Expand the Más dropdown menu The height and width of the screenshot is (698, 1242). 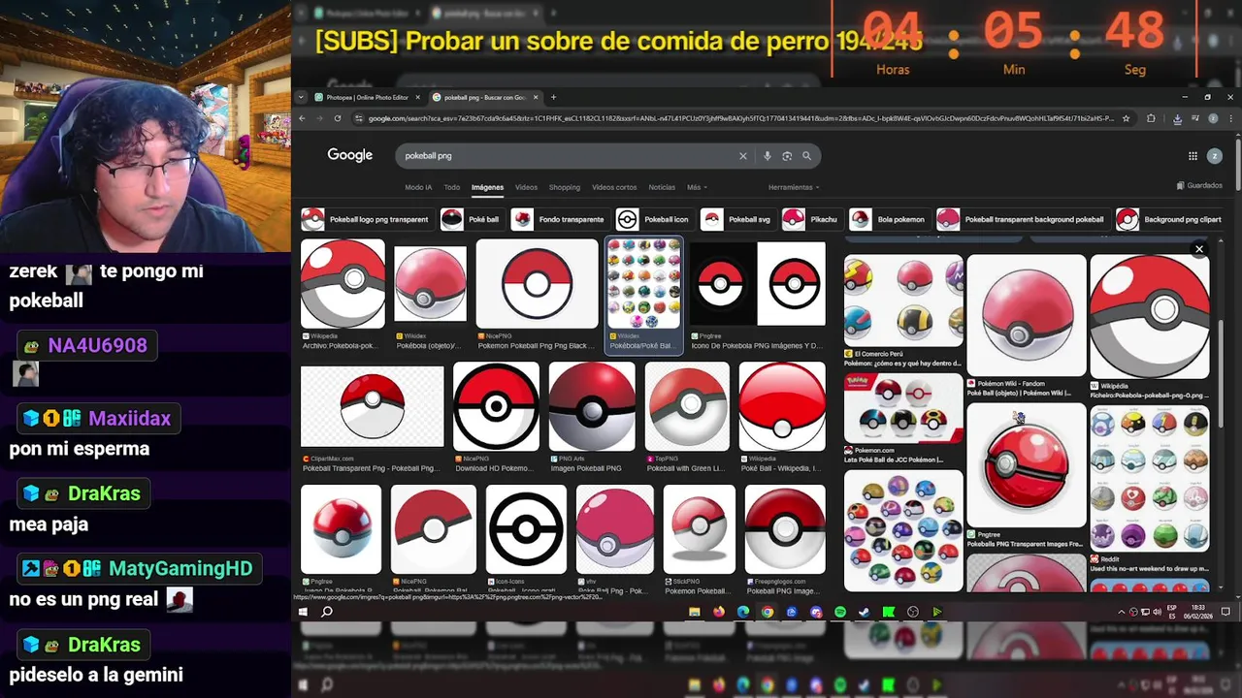[697, 187]
